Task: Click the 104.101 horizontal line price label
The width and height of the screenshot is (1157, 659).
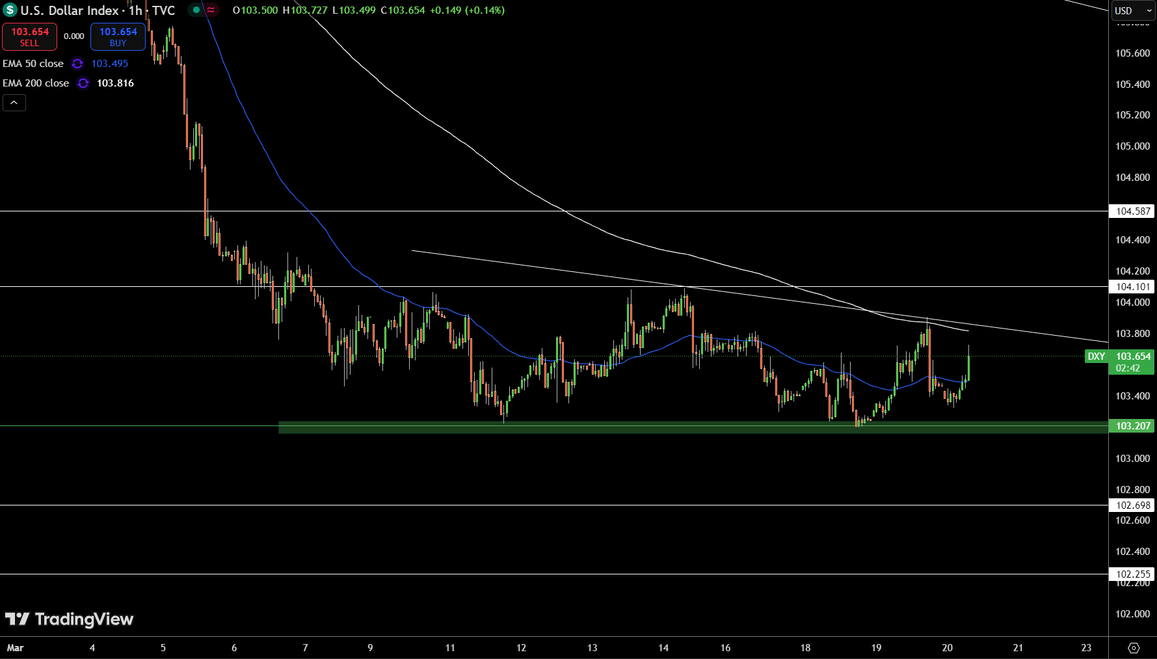Action: coord(1132,287)
